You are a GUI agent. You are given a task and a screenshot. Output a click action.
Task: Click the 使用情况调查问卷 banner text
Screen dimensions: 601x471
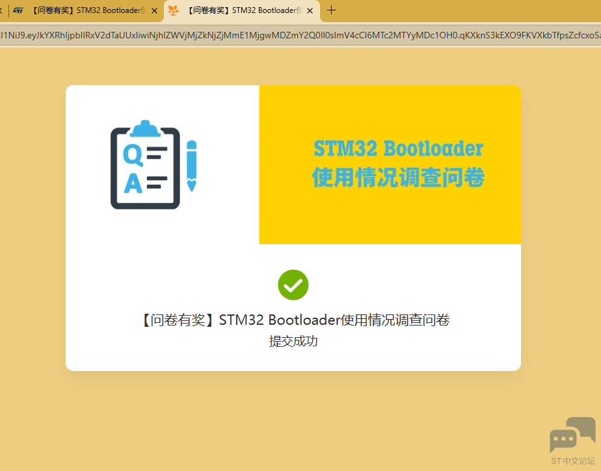tap(398, 177)
